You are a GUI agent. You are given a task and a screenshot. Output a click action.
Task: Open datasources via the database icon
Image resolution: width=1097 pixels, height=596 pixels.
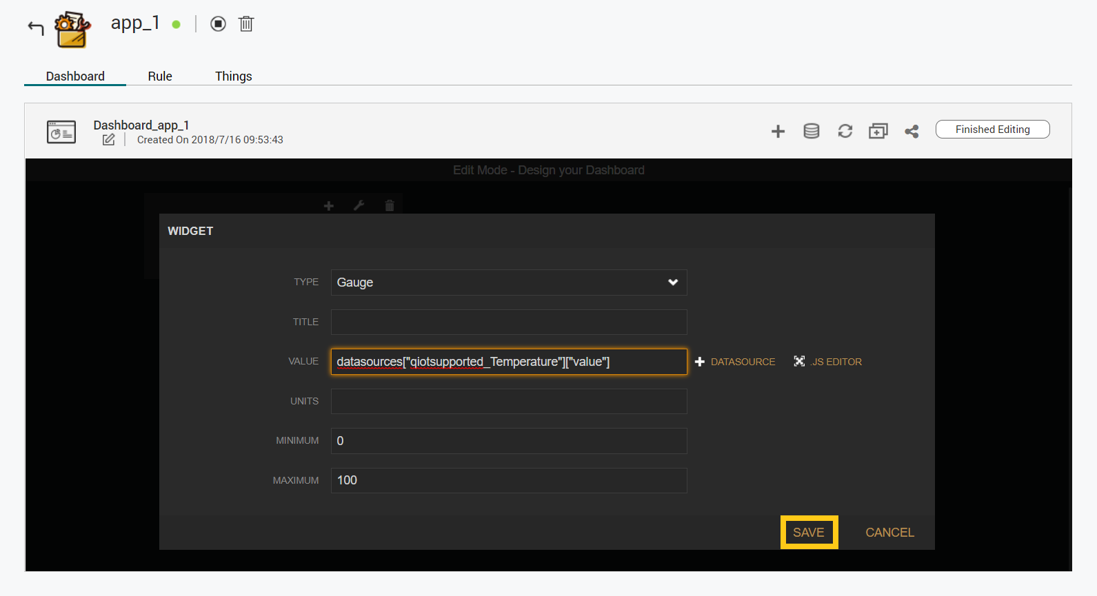(812, 131)
